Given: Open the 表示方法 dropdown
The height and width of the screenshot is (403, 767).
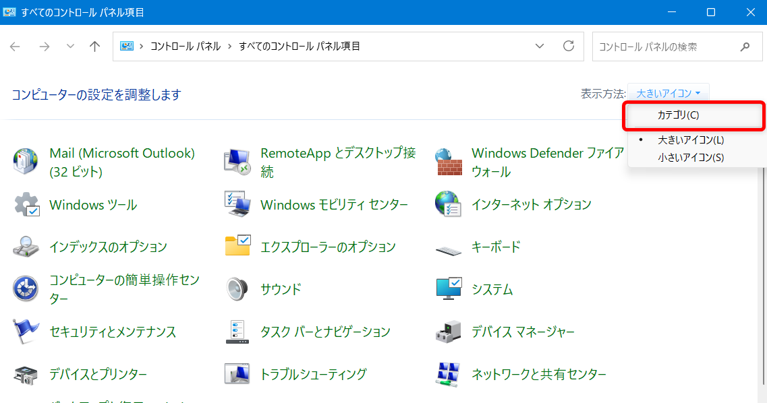Looking at the screenshot, I should tap(668, 93).
